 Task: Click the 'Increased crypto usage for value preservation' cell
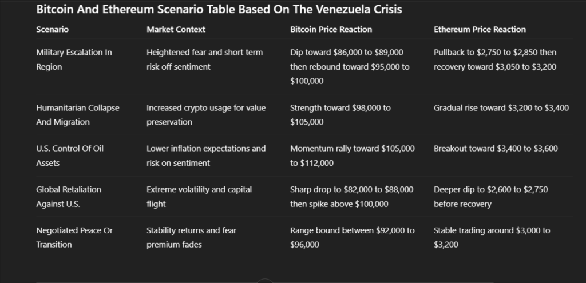pyautogui.click(x=206, y=114)
